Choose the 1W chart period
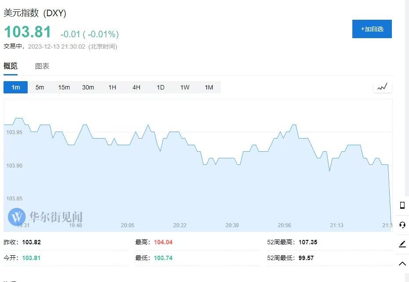 [x=185, y=87]
